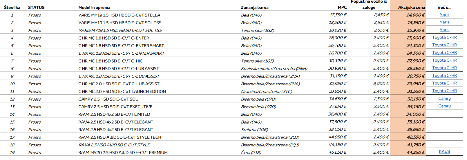This screenshot has height=160, width=467.
Task: Select the STATUS column header
Action: point(36,8)
